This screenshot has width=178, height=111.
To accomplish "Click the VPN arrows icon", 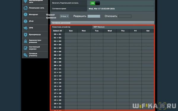I will tap(26, 28).
